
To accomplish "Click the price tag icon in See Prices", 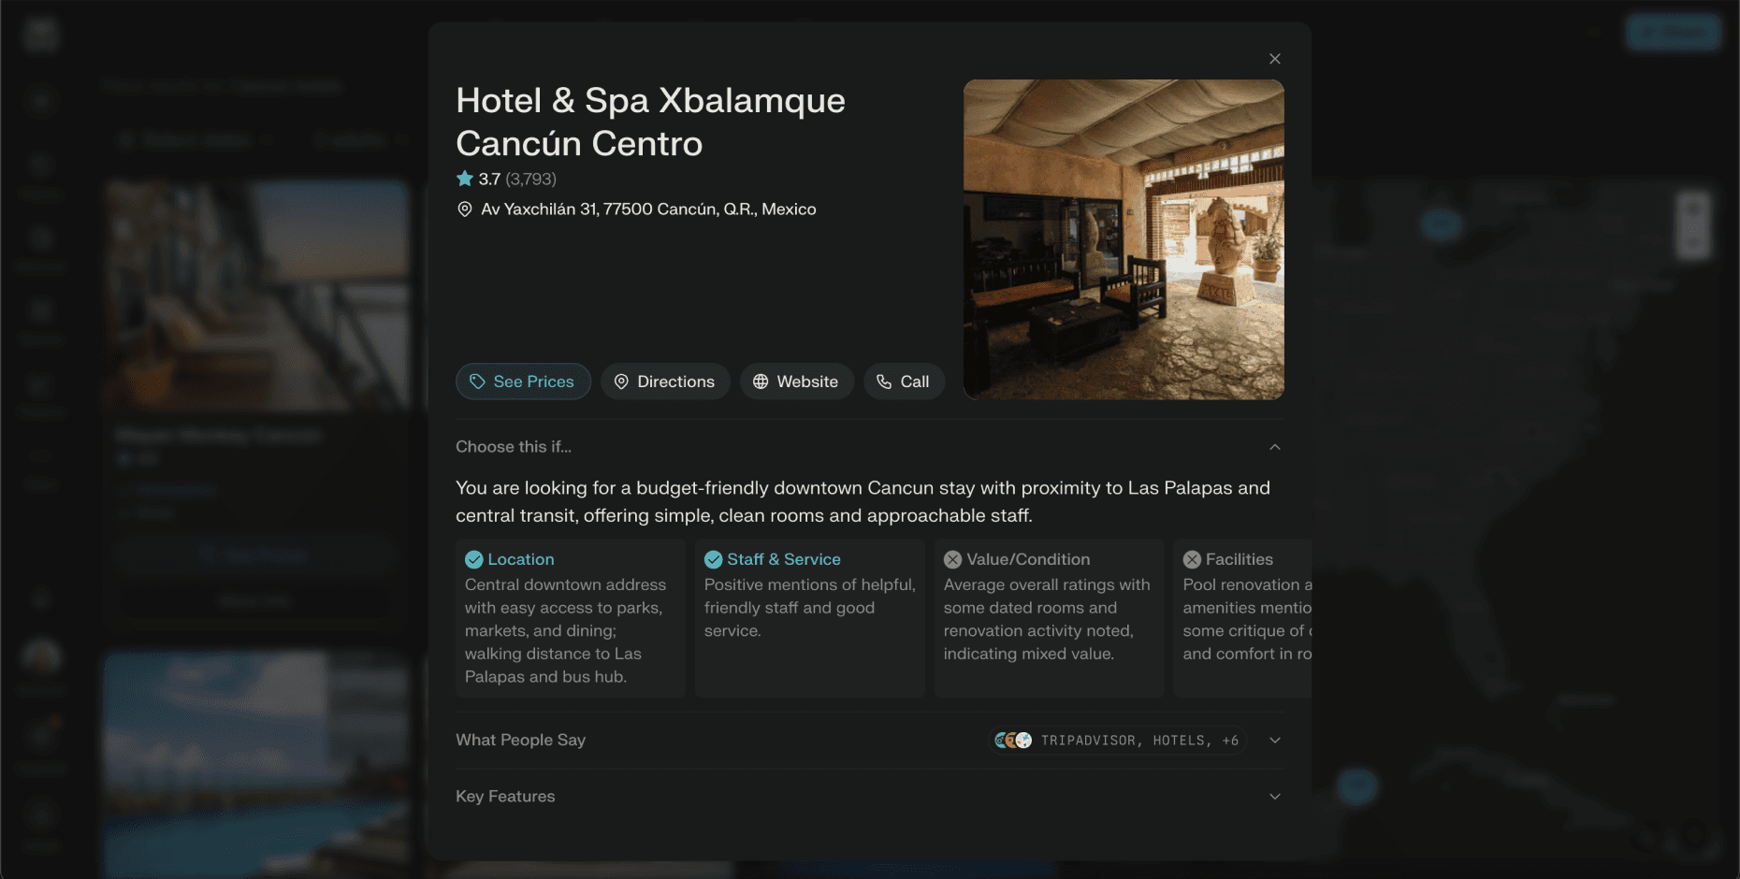I will pyautogui.click(x=477, y=382).
